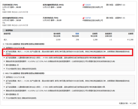Click passenger count x 1
Screen dimensions: 138x109
pyautogui.click(x=111, y=40)
